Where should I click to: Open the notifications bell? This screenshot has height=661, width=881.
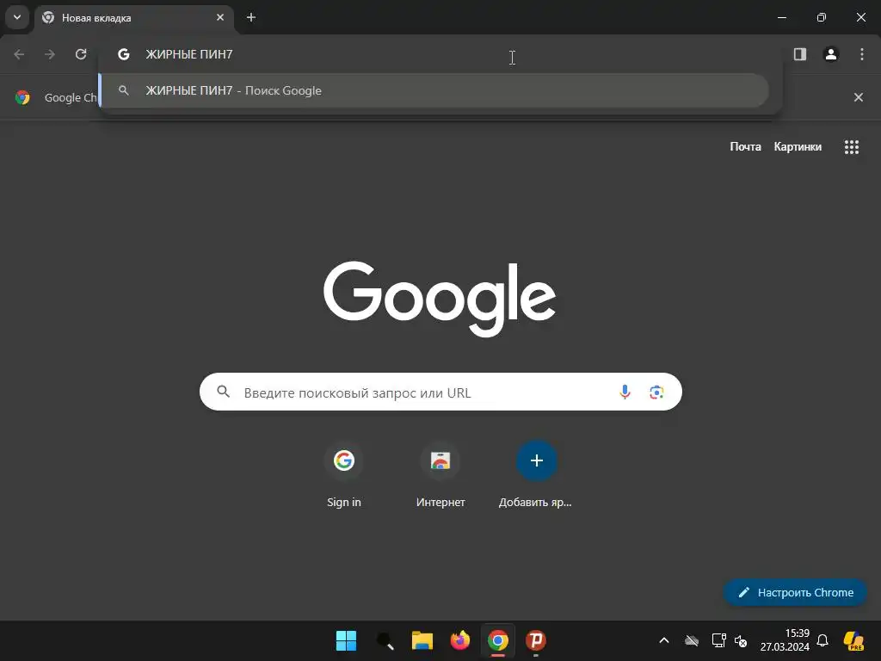pos(822,640)
